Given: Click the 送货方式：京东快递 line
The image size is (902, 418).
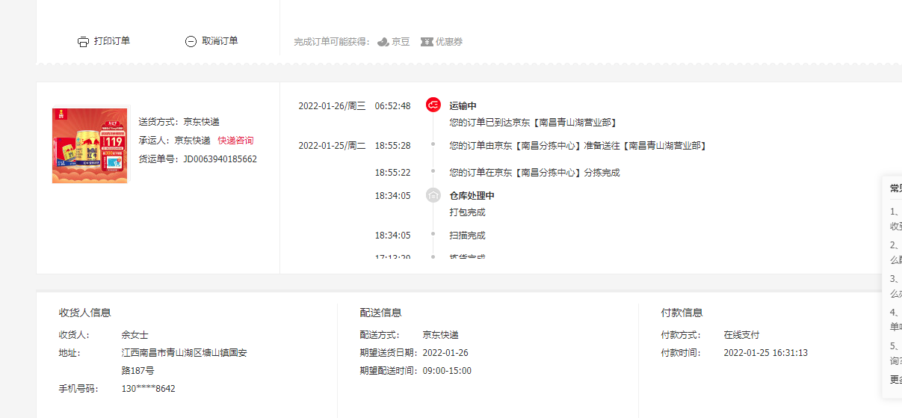Looking at the screenshot, I should (179, 122).
